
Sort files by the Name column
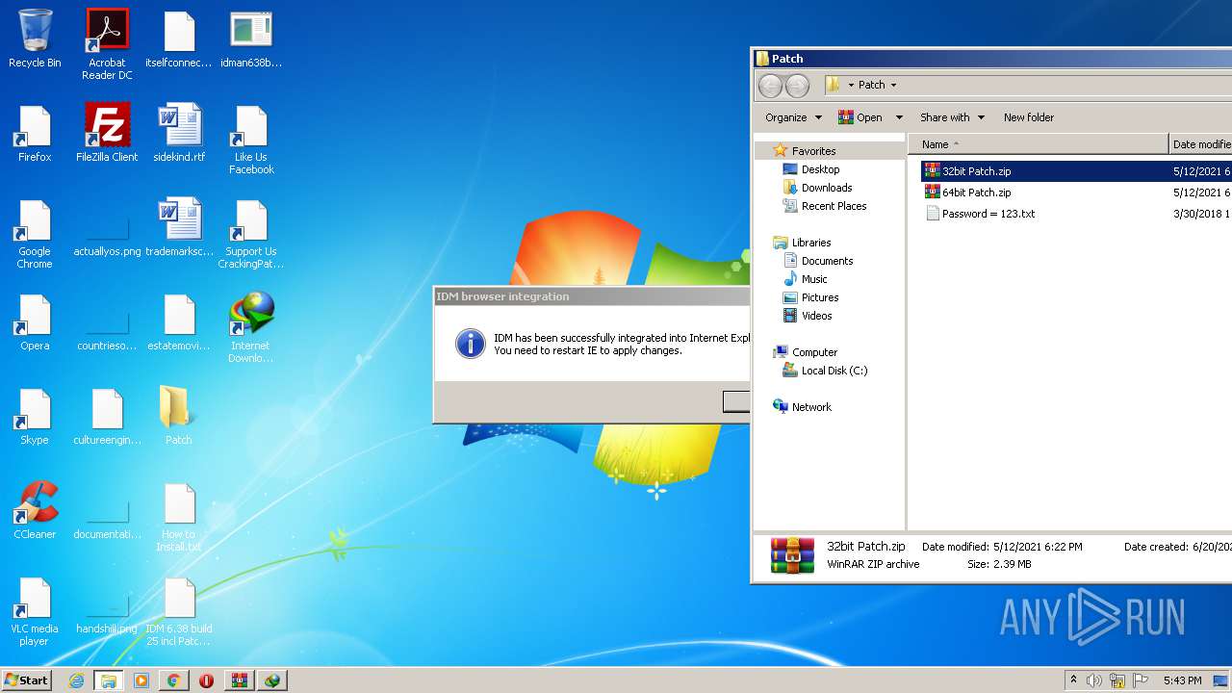(1039, 144)
